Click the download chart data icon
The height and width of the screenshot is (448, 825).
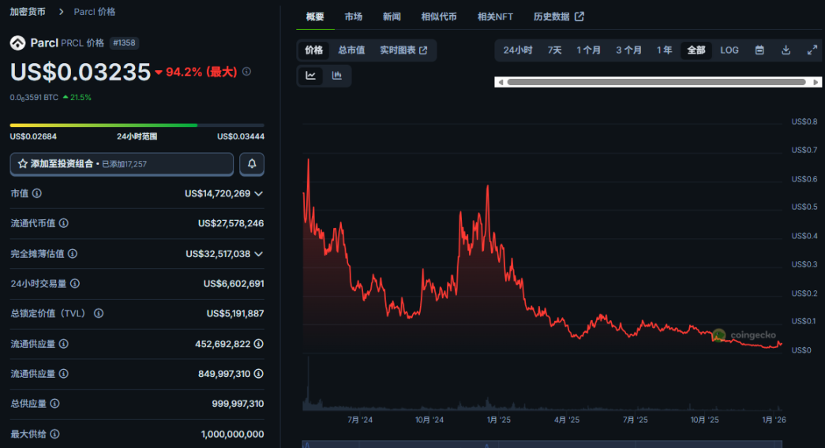pyautogui.click(x=786, y=50)
